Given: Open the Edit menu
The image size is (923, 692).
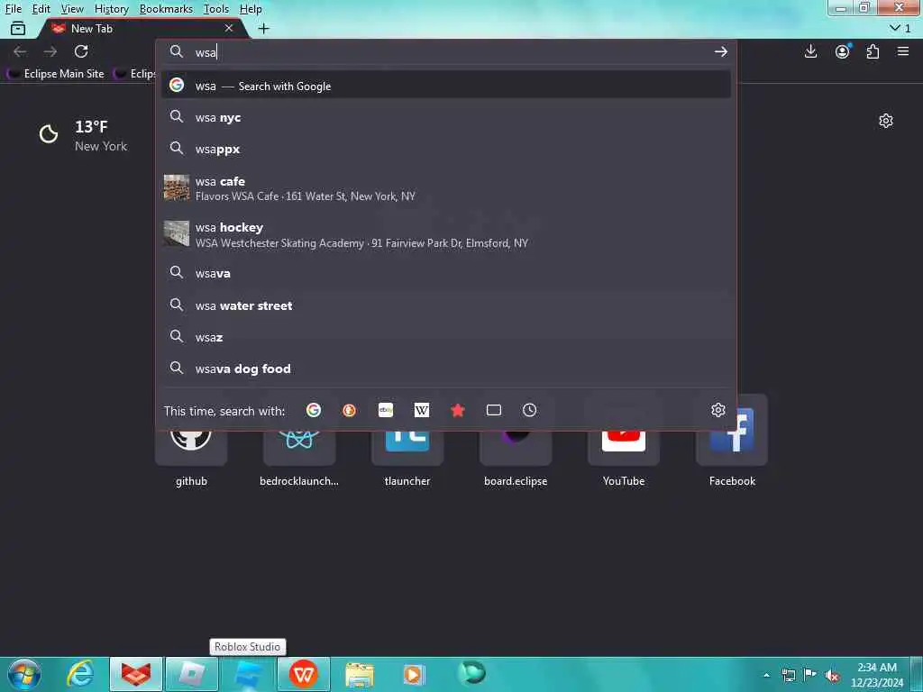Looking at the screenshot, I should [41, 9].
